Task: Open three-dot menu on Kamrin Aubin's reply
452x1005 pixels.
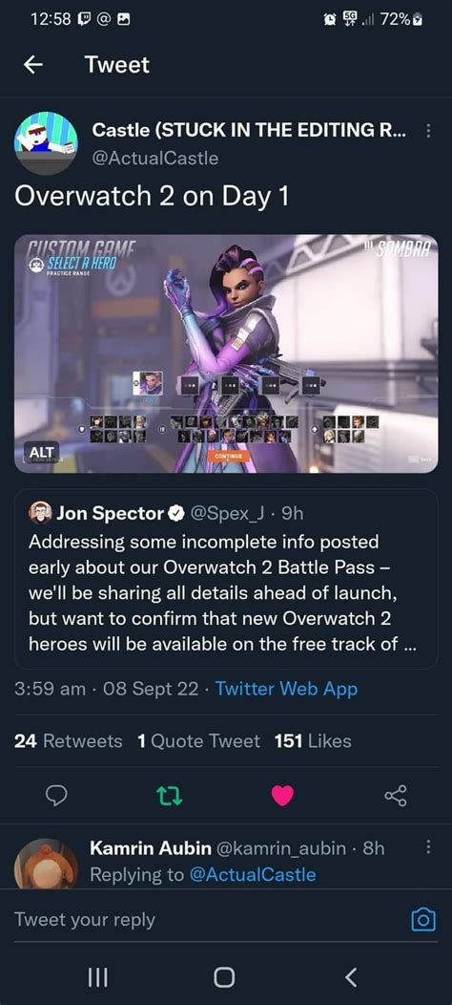Action: (x=428, y=847)
